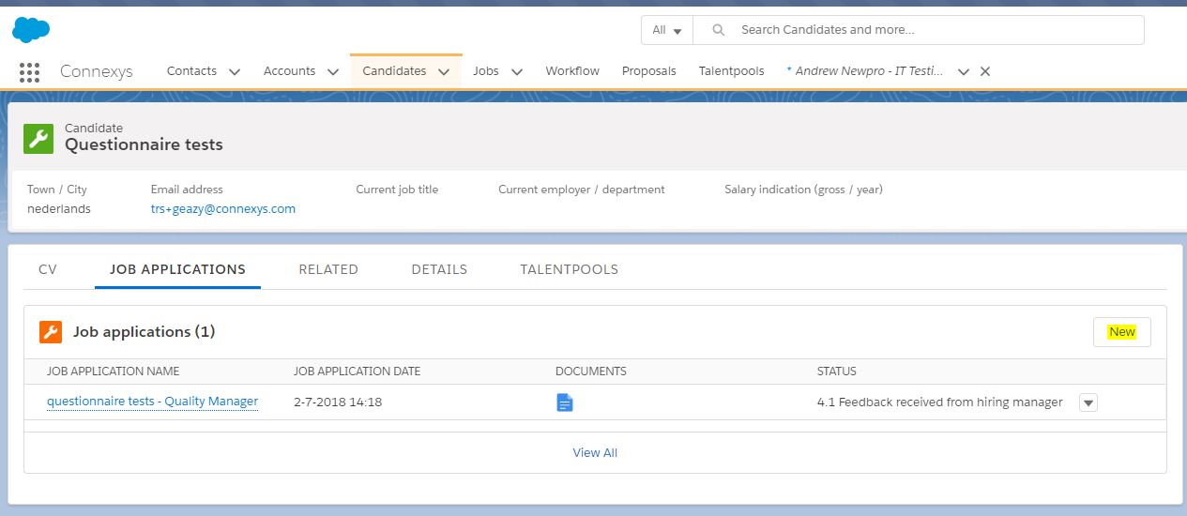This screenshot has width=1187, height=516.
Task: Switch to the TALENTPOOLS record tab
Action: pos(570,269)
